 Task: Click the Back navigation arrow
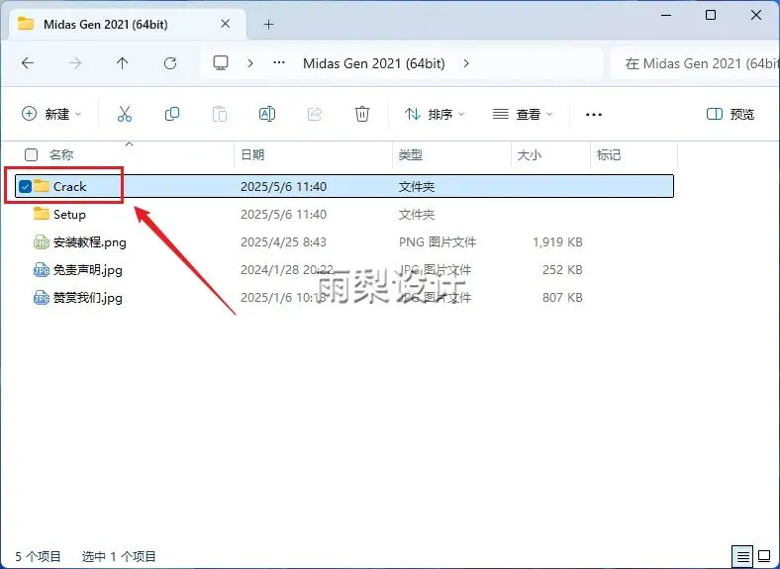pyautogui.click(x=28, y=63)
